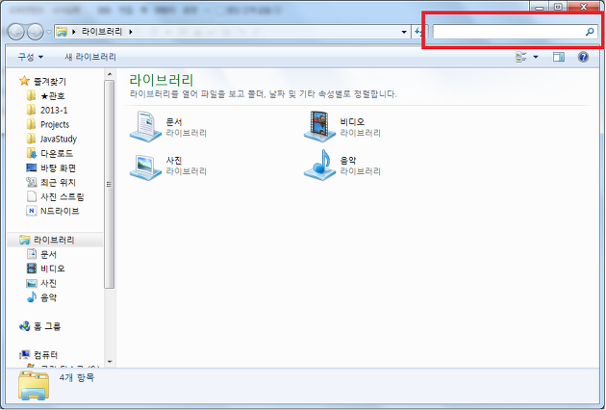The width and height of the screenshot is (606, 410).
Task: Open the 구성 menu
Action: pyautogui.click(x=30, y=57)
